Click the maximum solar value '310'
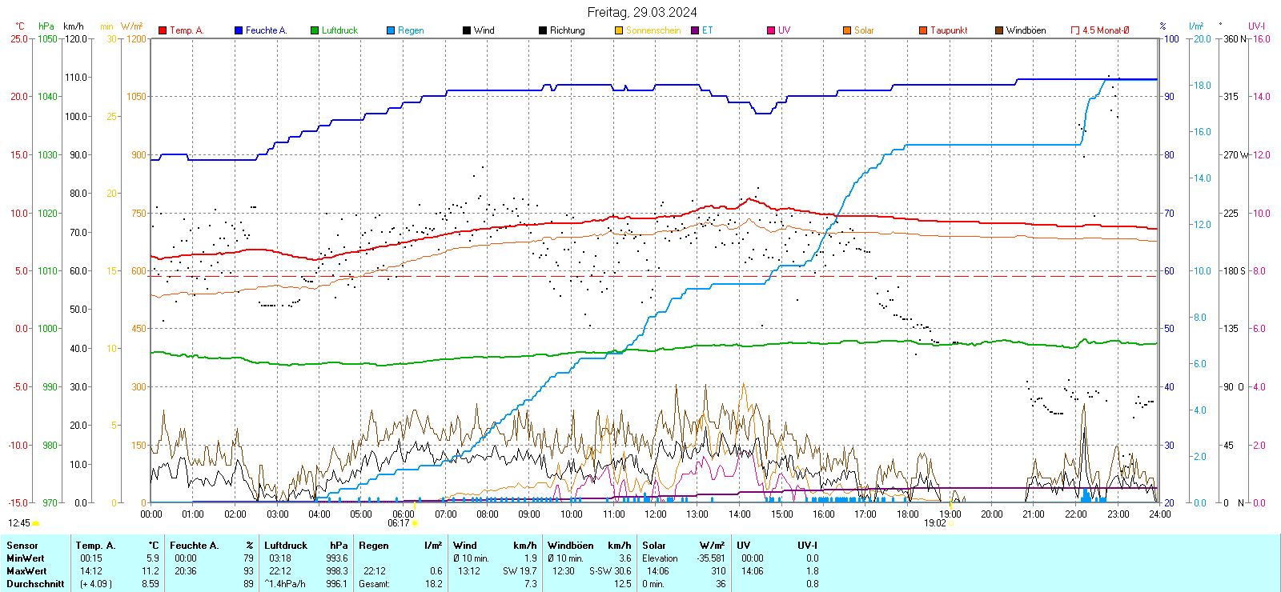 (x=718, y=571)
